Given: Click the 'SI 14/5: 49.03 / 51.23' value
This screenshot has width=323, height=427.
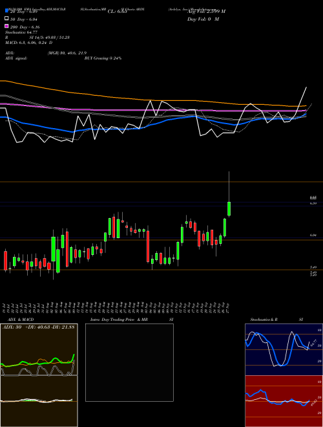Looking at the screenshot, I should [x=50, y=38].
